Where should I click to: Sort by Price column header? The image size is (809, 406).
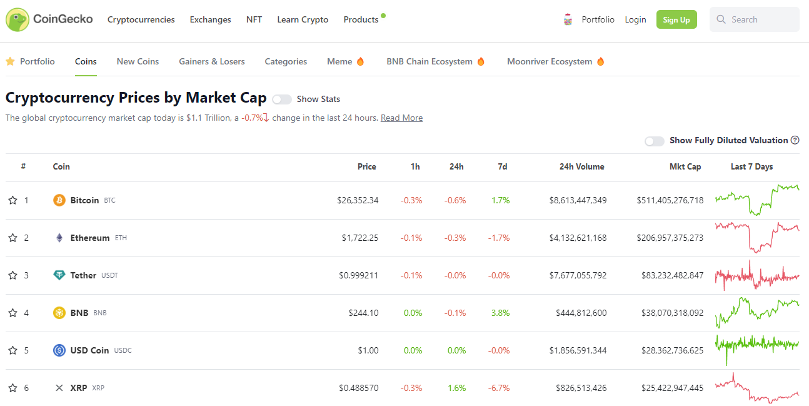[x=367, y=166]
